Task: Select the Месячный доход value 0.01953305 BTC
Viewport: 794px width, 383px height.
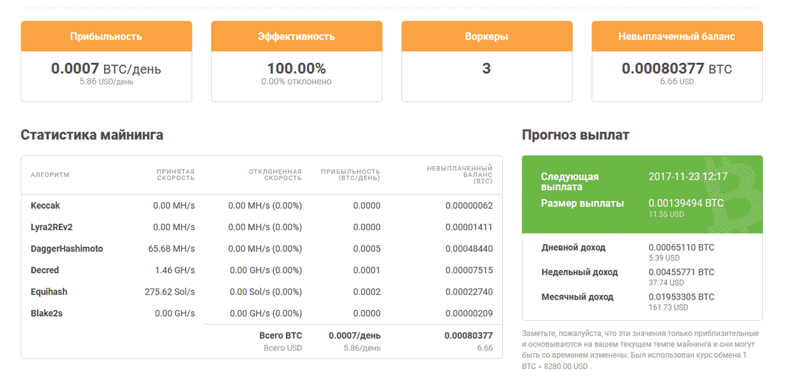Action: pos(681,297)
